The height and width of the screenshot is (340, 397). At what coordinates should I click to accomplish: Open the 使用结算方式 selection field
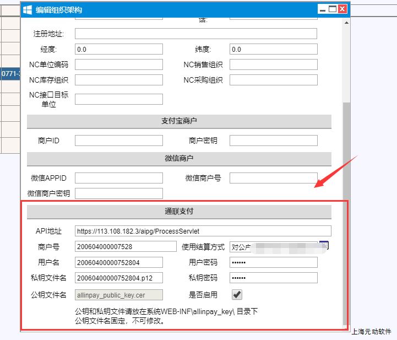[273, 247]
